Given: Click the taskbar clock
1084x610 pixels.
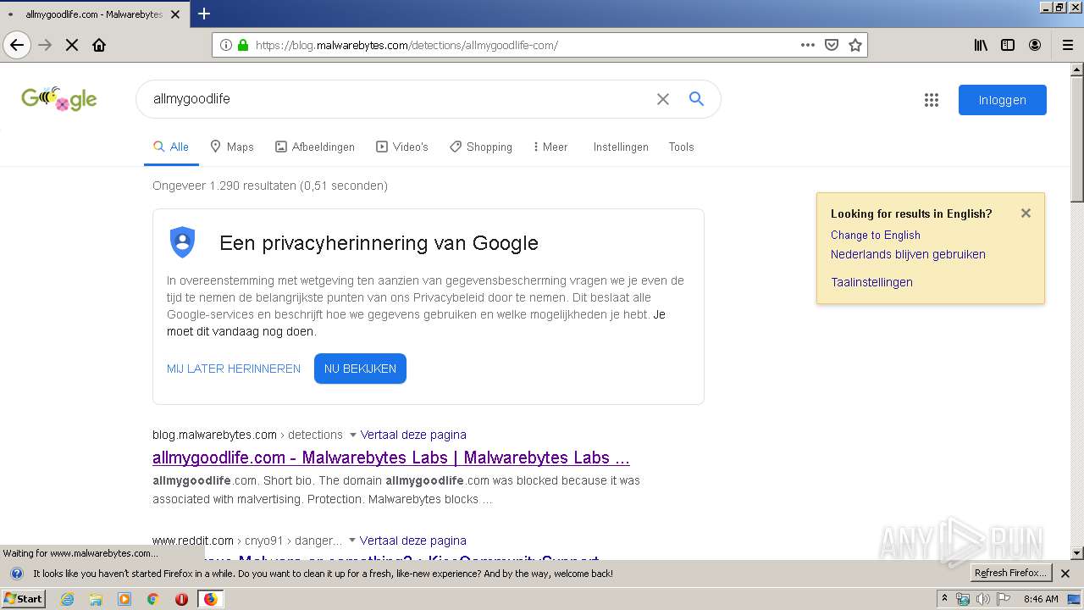Looking at the screenshot, I should [x=1041, y=599].
